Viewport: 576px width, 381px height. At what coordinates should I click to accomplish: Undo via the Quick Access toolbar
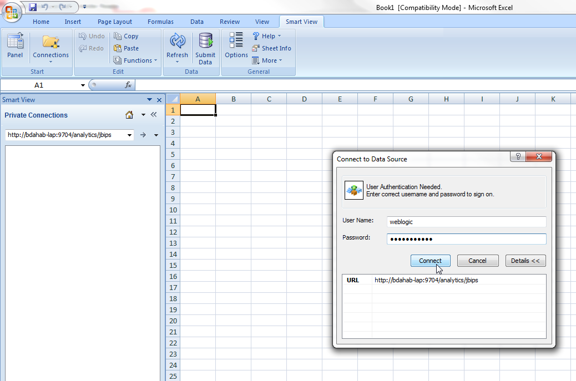(45, 7)
